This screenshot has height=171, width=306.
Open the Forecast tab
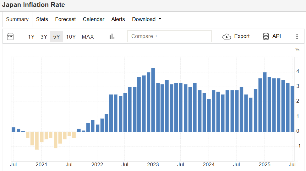[x=65, y=19]
